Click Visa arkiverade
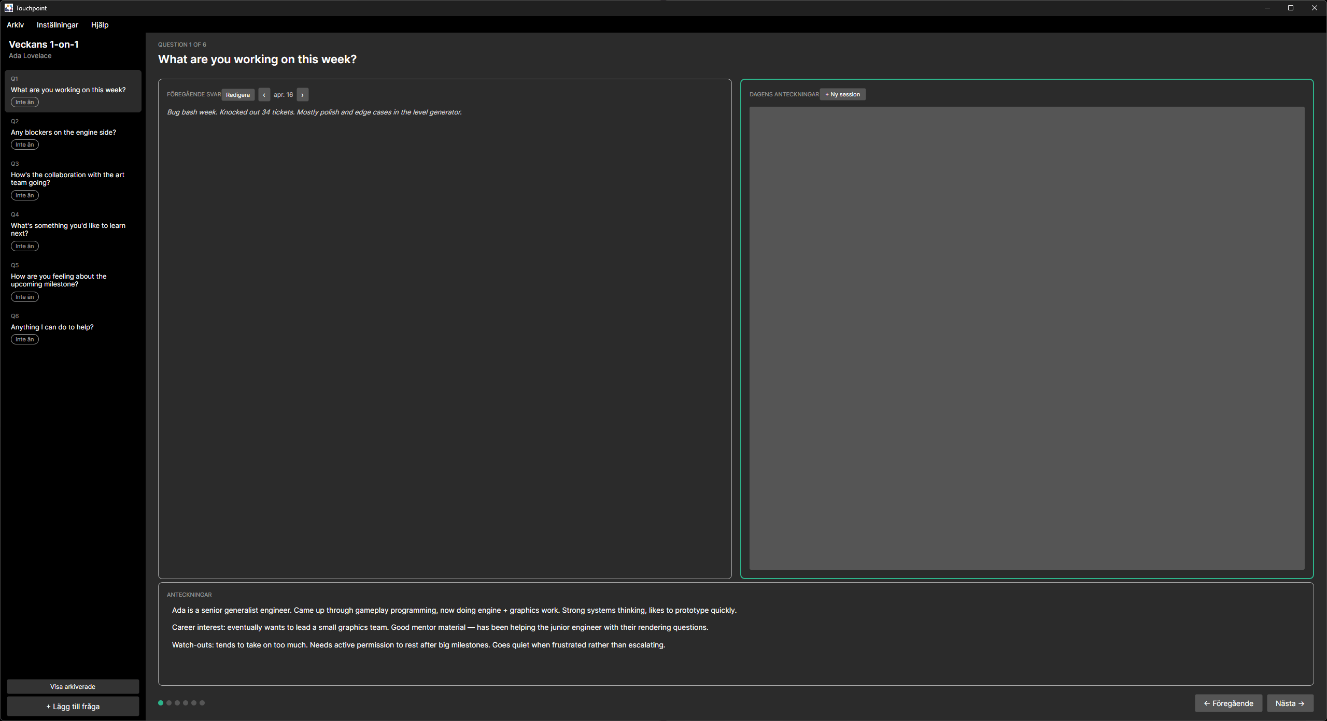Screen dimensions: 1327x721 (x=73, y=686)
